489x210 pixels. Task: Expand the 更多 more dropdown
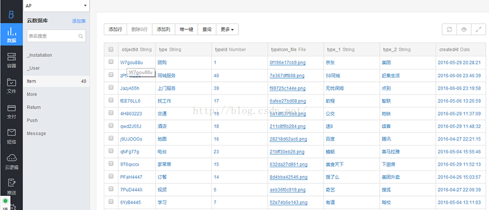pyautogui.click(x=227, y=29)
